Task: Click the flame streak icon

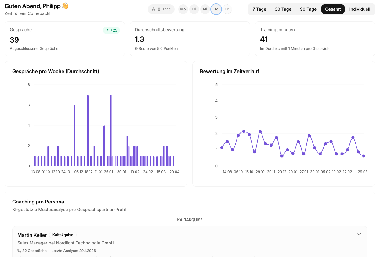Action: [x=154, y=9]
